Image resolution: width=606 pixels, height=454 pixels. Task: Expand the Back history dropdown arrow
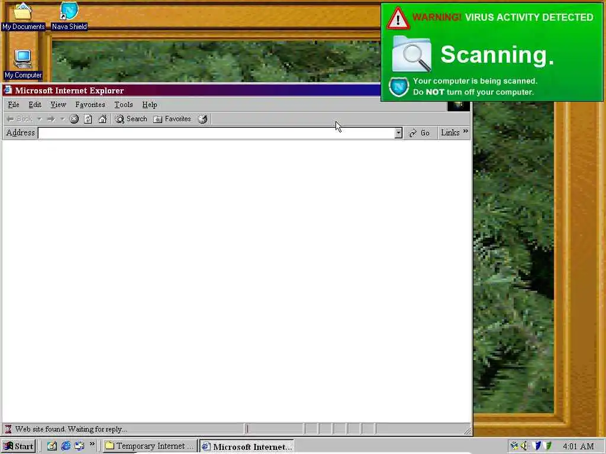40,119
